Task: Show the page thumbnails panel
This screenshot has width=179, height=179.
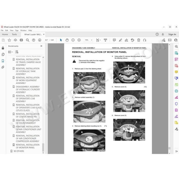Action: 3,54
